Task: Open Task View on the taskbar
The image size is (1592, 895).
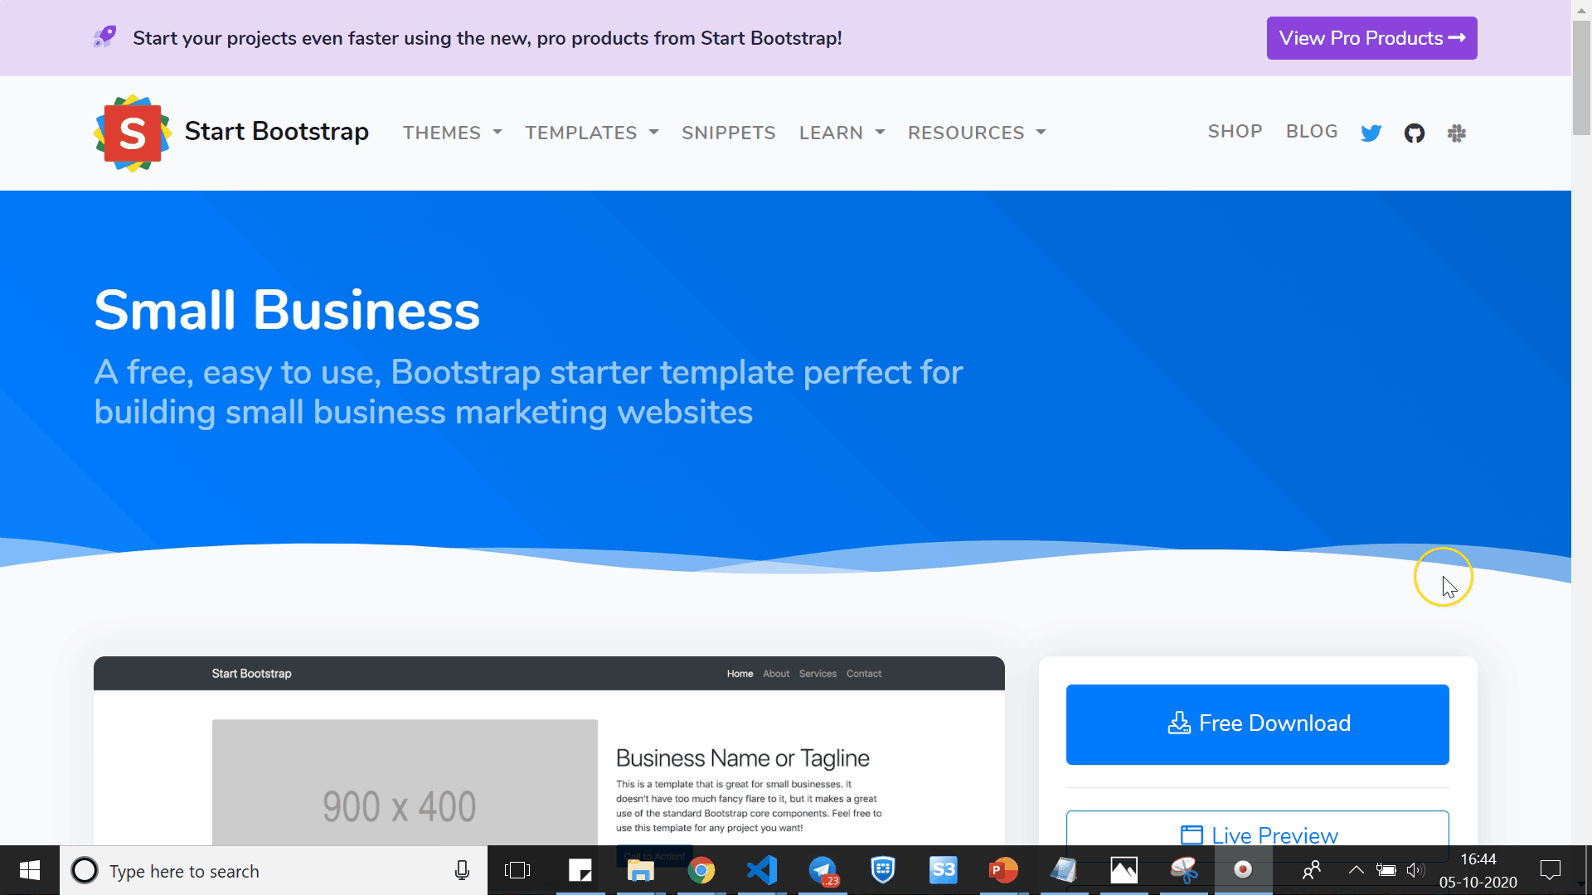Action: (517, 870)
